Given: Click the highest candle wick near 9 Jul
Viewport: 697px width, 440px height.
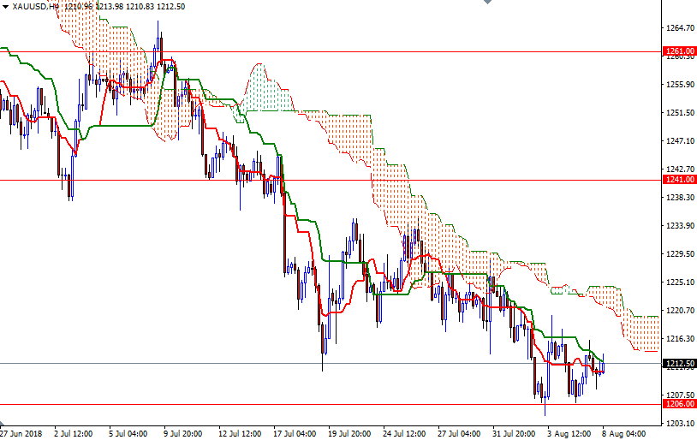Looking at the screenshot, I should [x=158, y=26].
